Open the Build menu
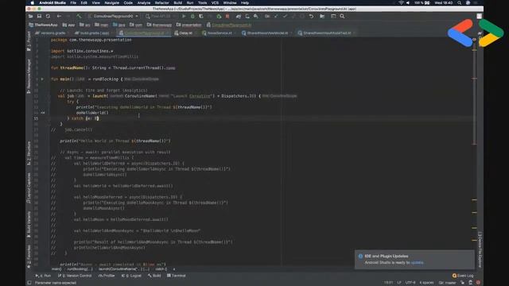Image resolution: width=509 pixels, height=286 pixels. pos(178,2)
